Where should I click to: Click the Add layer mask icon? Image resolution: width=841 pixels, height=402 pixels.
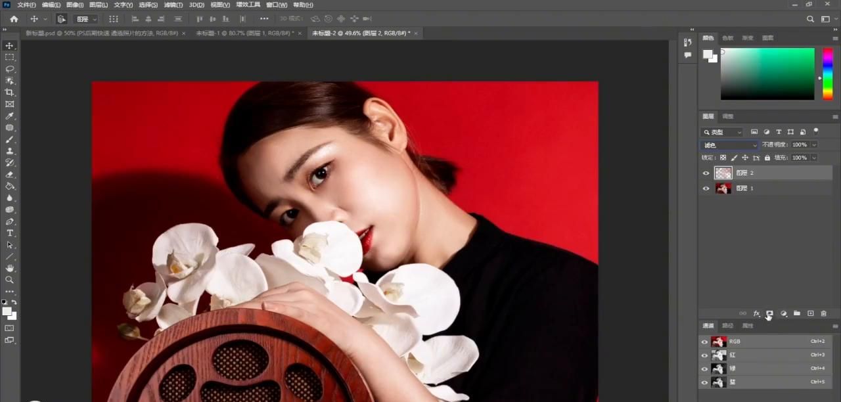click(x=769, y=314)
